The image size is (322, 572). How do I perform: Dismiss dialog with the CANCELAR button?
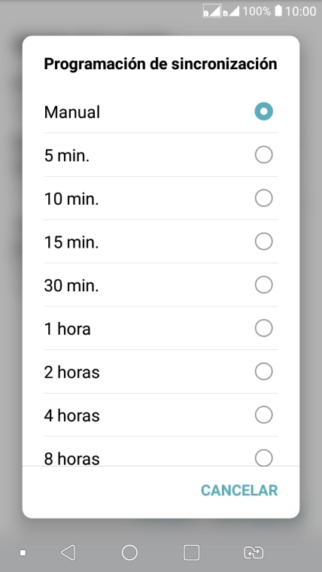pyautogui.click(x=239, y=490)
